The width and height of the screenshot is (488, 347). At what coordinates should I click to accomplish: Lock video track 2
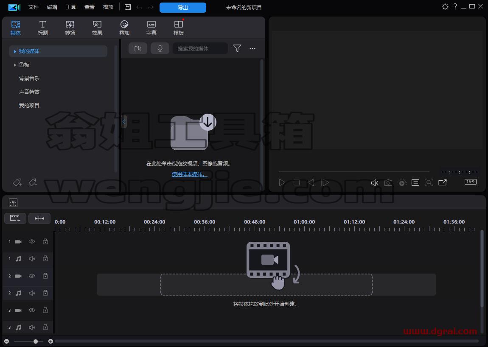[45, 276]
